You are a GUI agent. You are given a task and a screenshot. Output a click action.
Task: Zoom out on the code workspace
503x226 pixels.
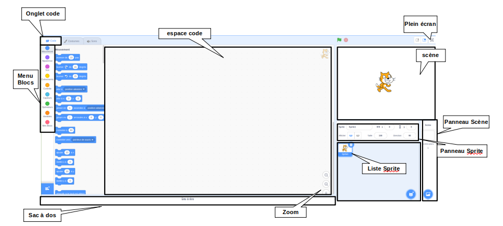(x=326, y=184)
